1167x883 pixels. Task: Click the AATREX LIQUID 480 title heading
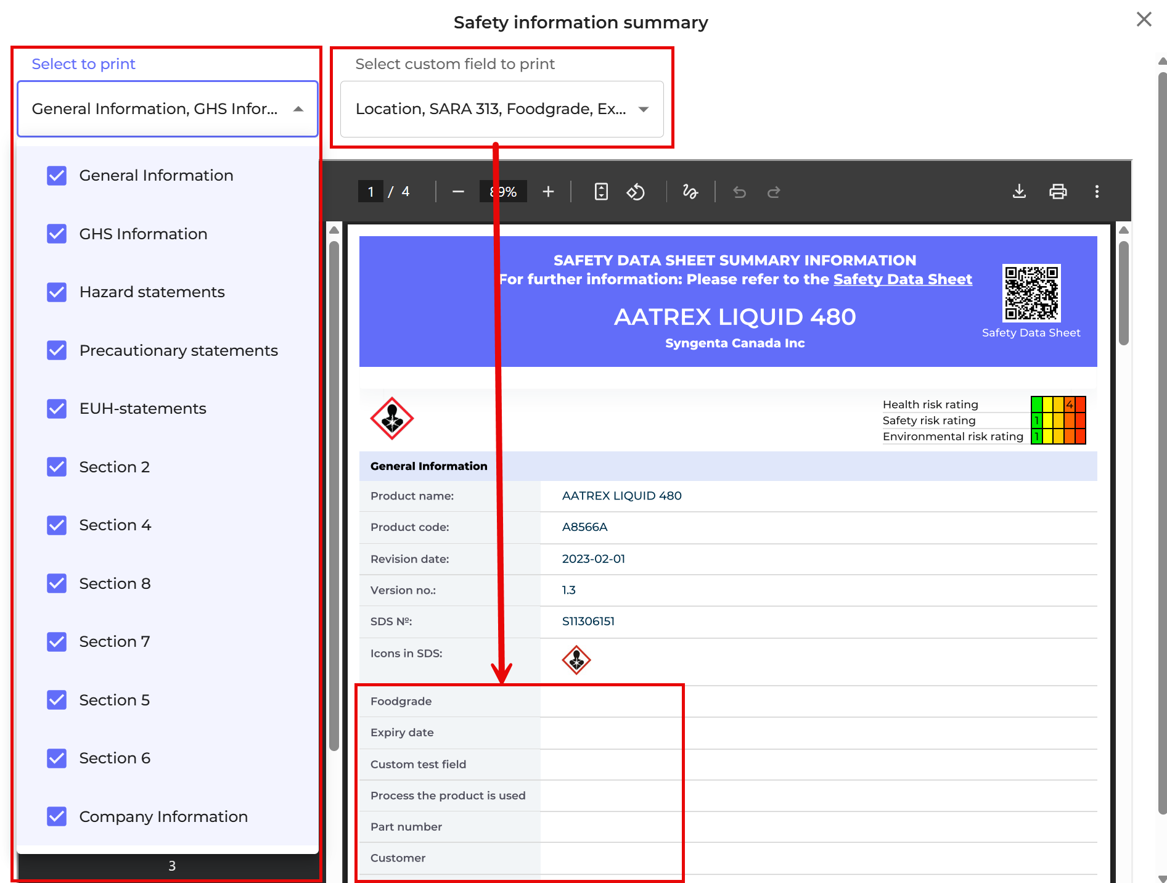click(735, 317)
